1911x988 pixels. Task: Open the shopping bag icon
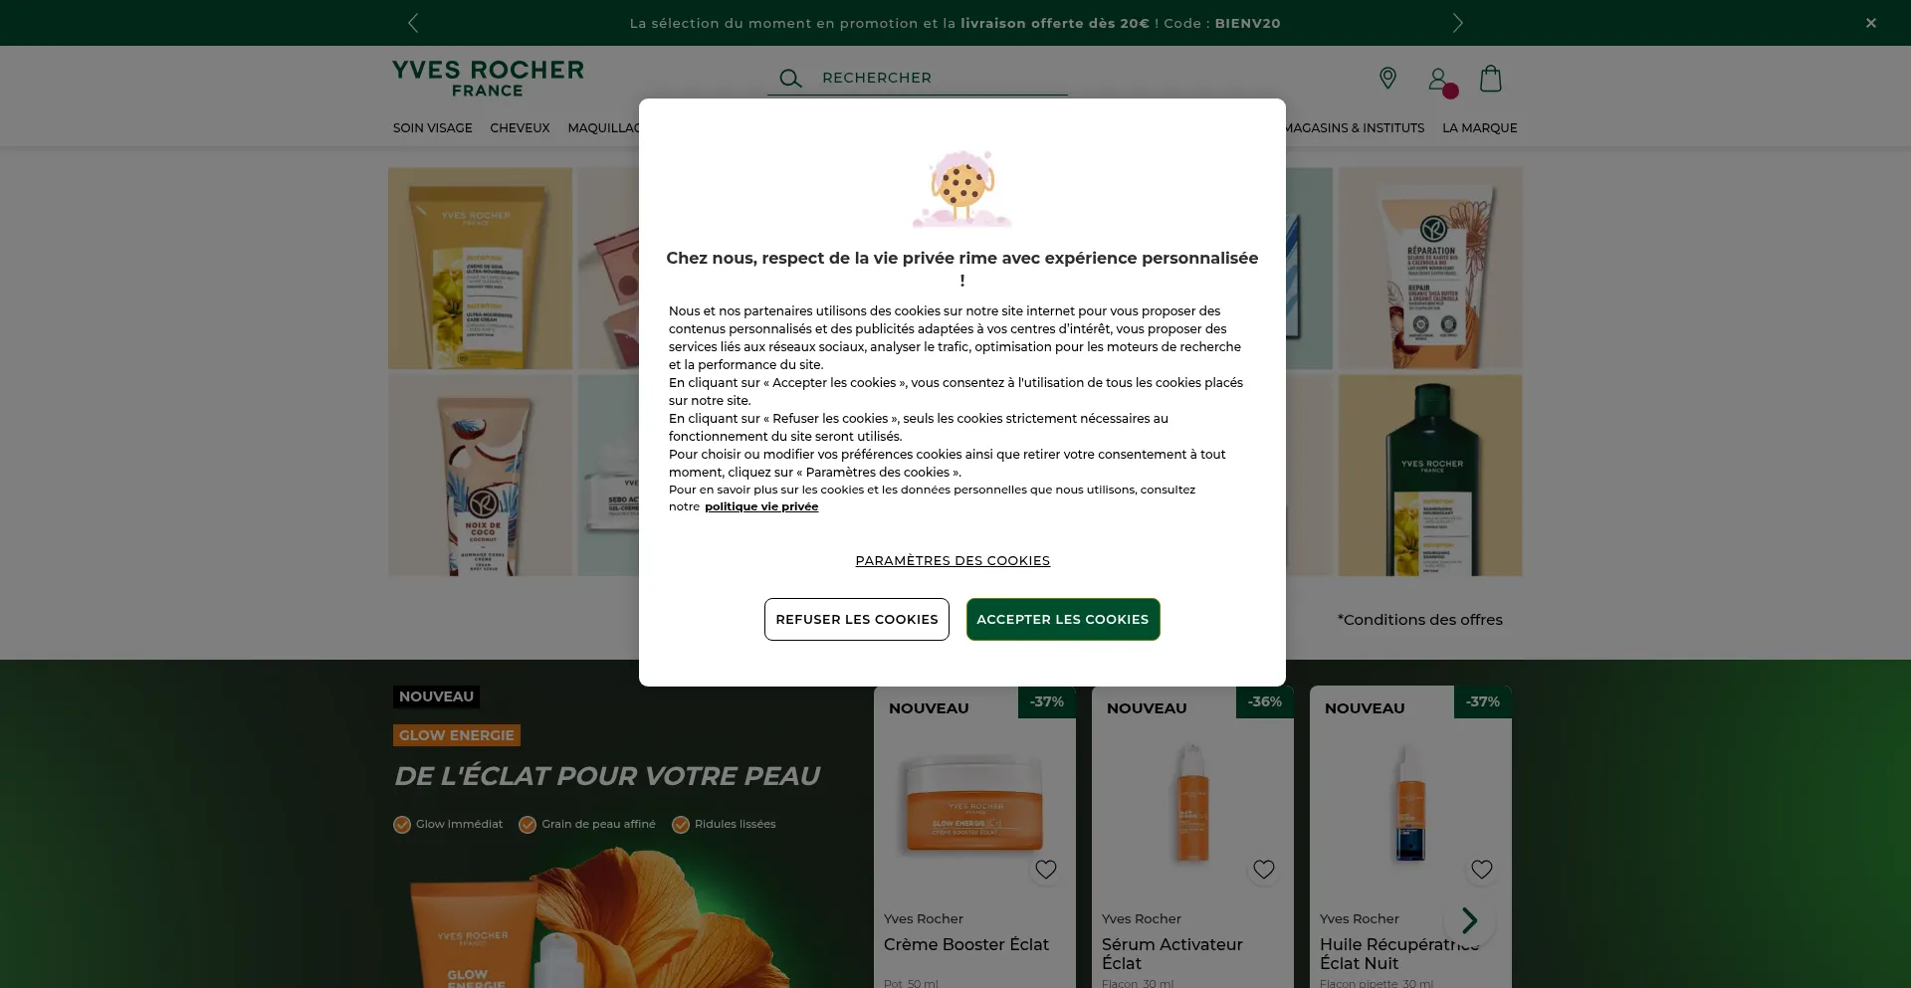(1490, 79)
